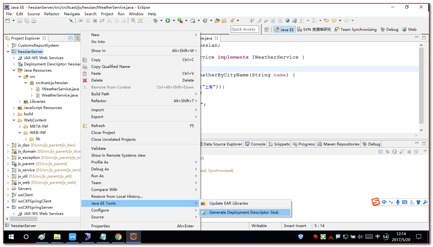Viewport: 433px width, 247px height.
Task: Open the Snippets tab
Action: (279, 144)
